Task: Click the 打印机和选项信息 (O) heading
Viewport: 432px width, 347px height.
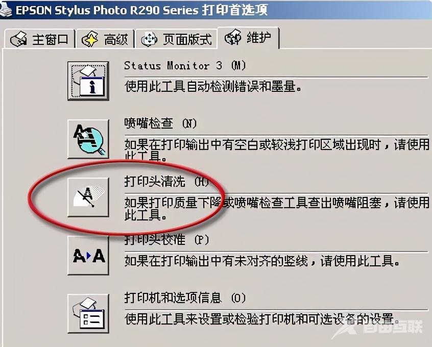Action: (185, 298)
